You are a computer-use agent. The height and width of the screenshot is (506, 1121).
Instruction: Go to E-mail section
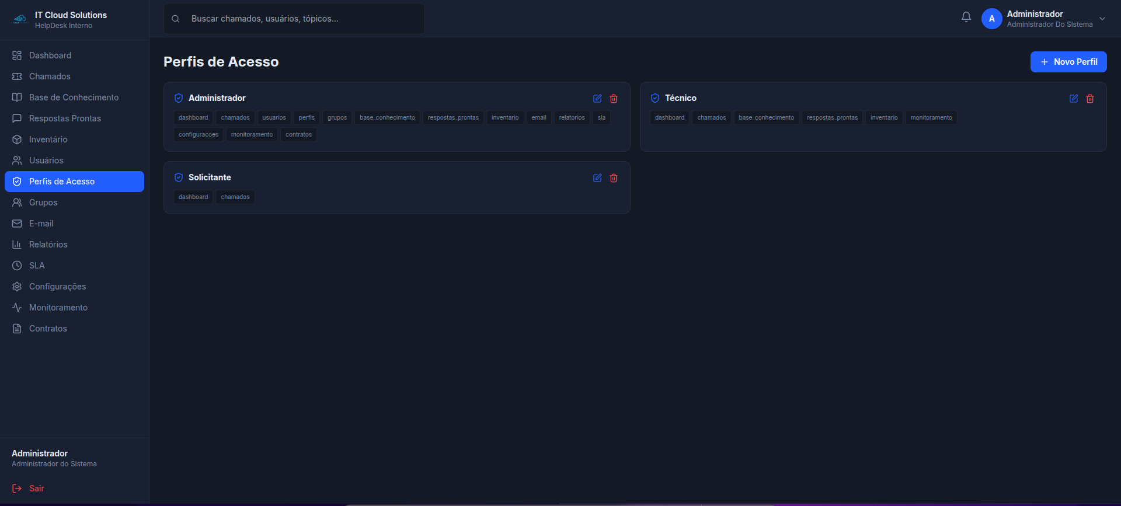74,224
